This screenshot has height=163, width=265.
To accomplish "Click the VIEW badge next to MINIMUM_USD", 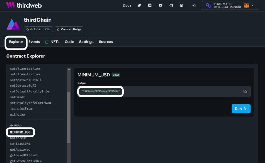I will click(x=116, y=75).
